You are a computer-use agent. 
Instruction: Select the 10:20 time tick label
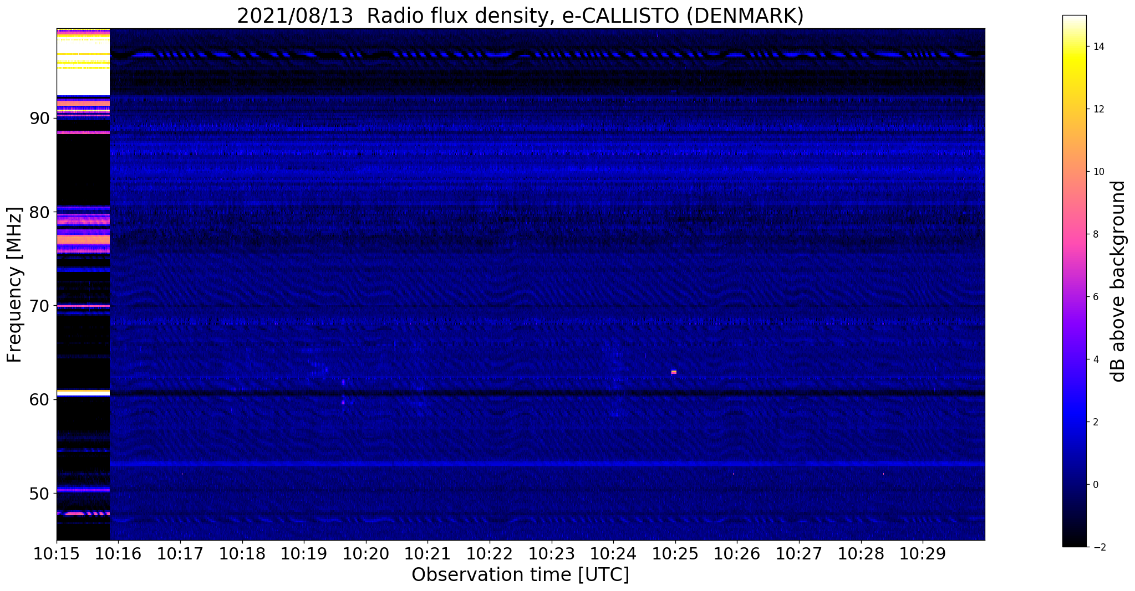click(x=366, y=554)
